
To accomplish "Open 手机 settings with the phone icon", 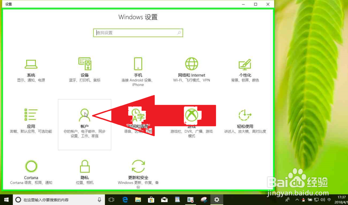I will coord(138,69).
